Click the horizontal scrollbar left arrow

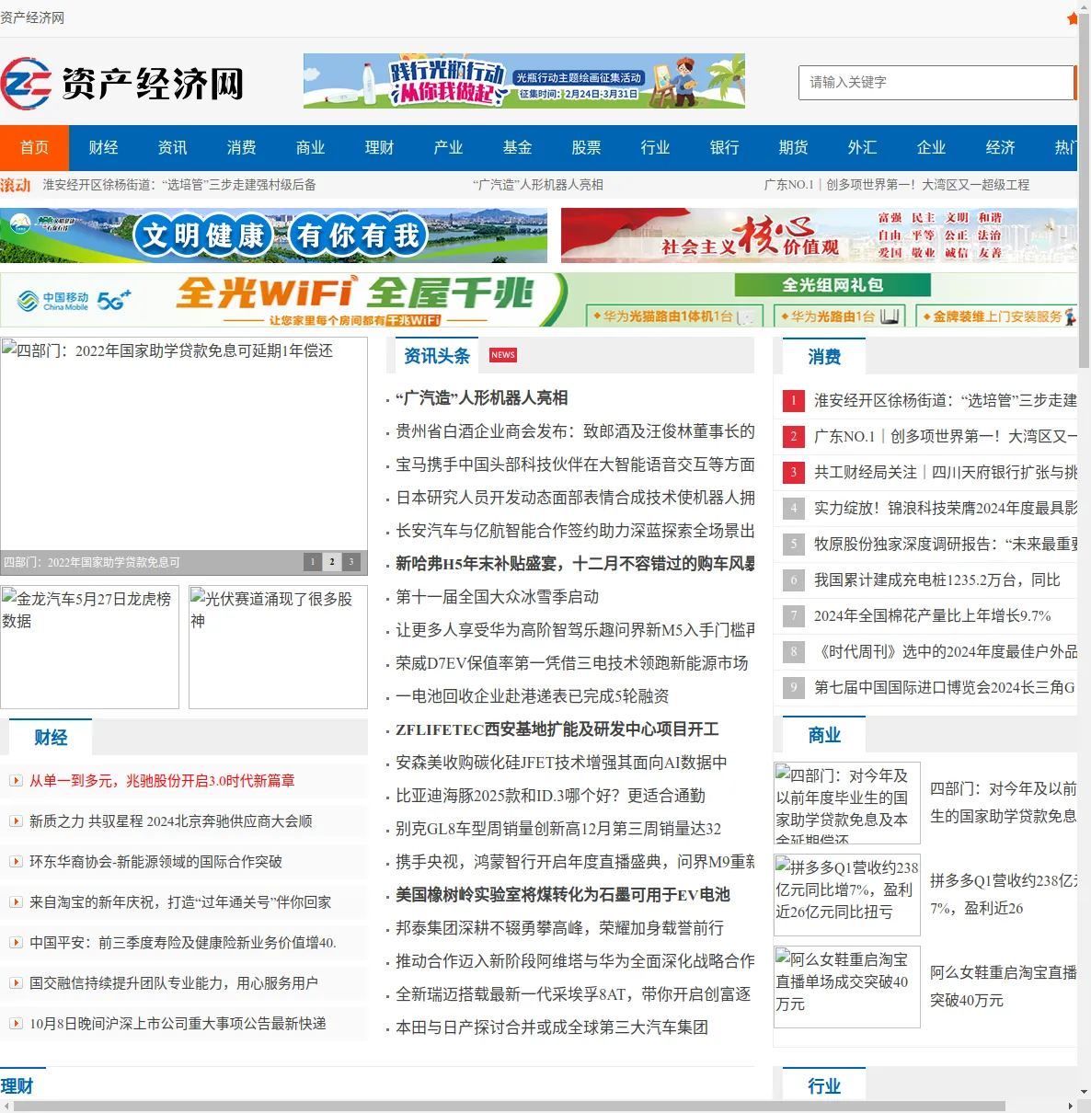click(x=6, y=1106)
